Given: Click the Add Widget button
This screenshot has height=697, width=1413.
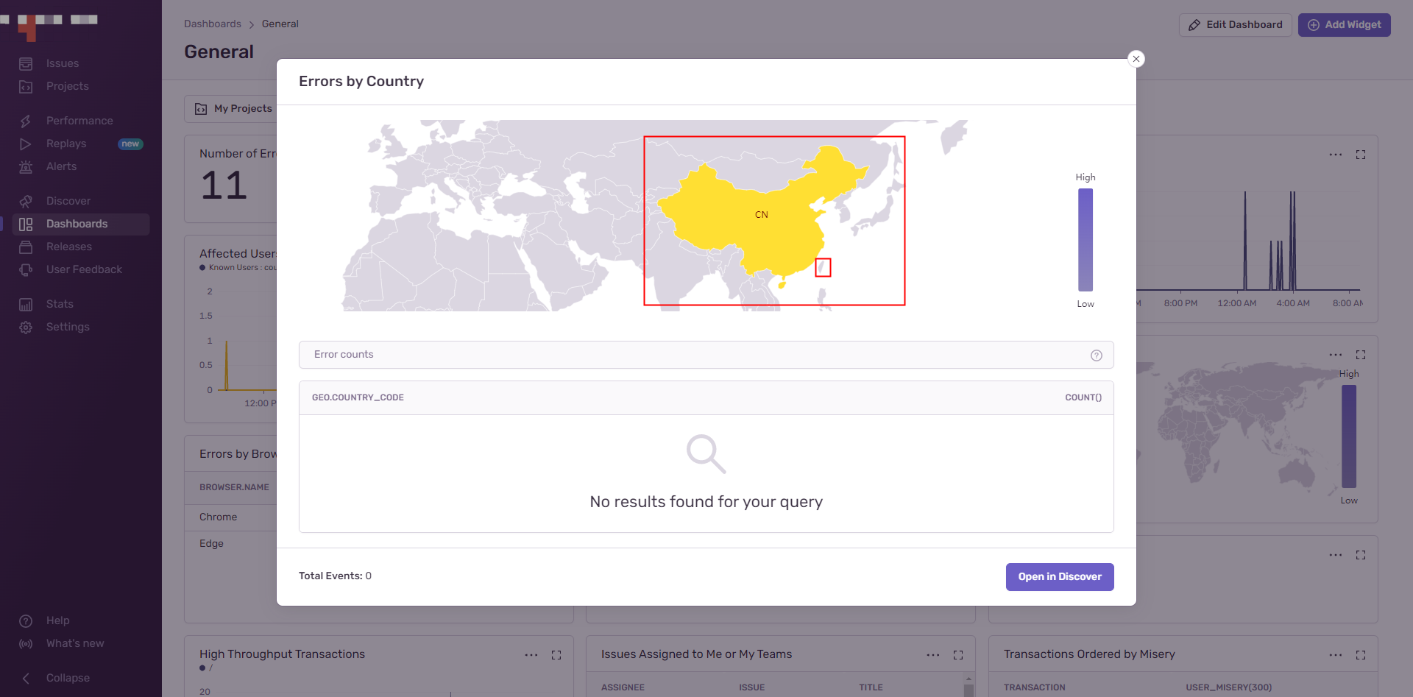Looking at the screenshot, I should click(1344, 24).
